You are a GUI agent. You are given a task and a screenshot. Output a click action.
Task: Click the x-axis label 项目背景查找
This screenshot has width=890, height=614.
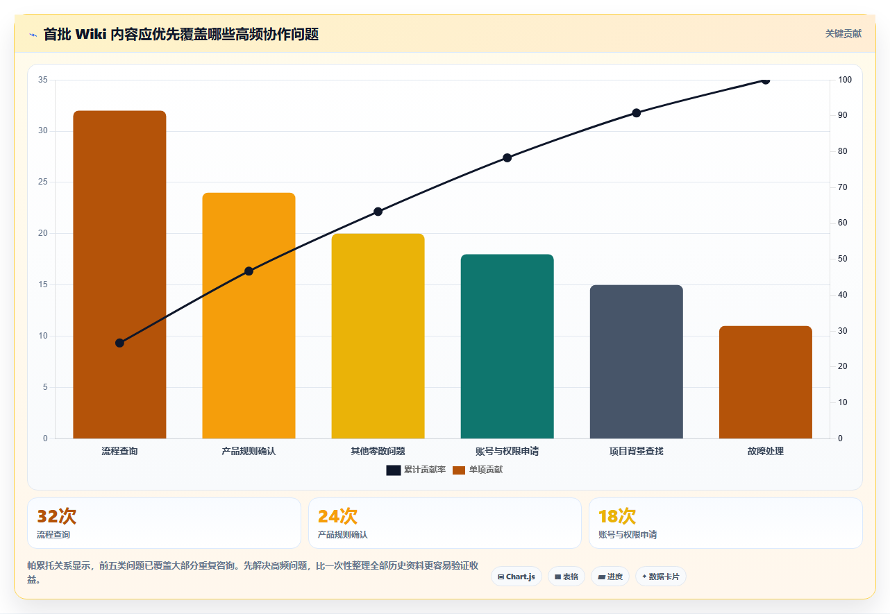tap(636, 451)
